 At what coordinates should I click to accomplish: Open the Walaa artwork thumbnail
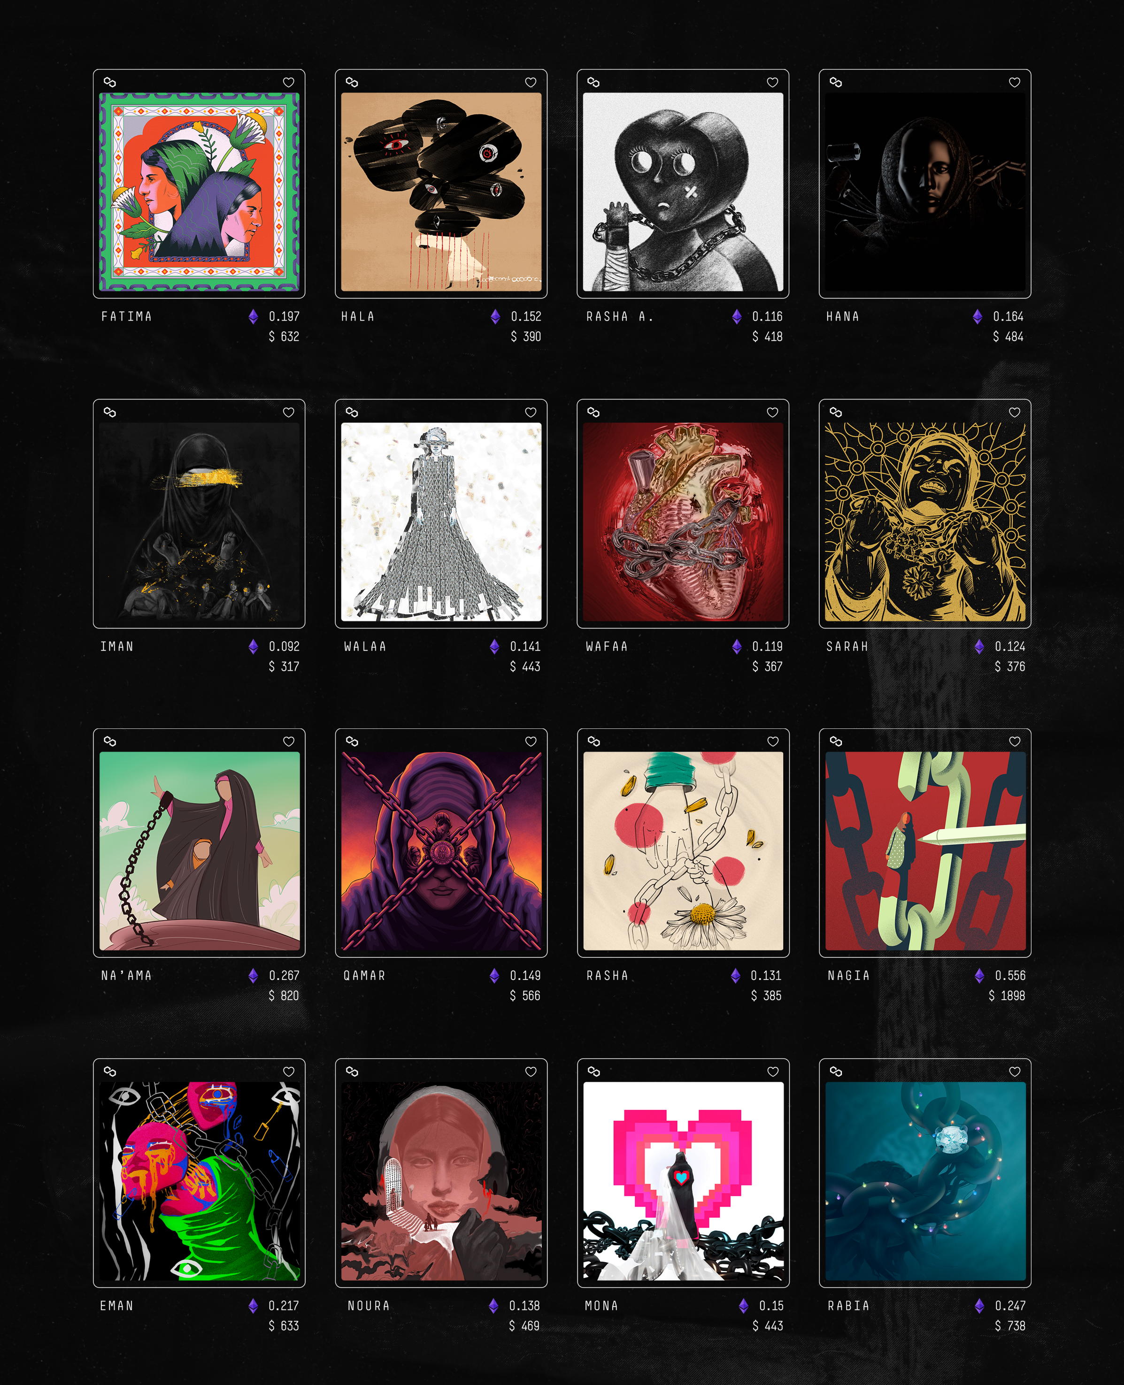coord(441,521)
